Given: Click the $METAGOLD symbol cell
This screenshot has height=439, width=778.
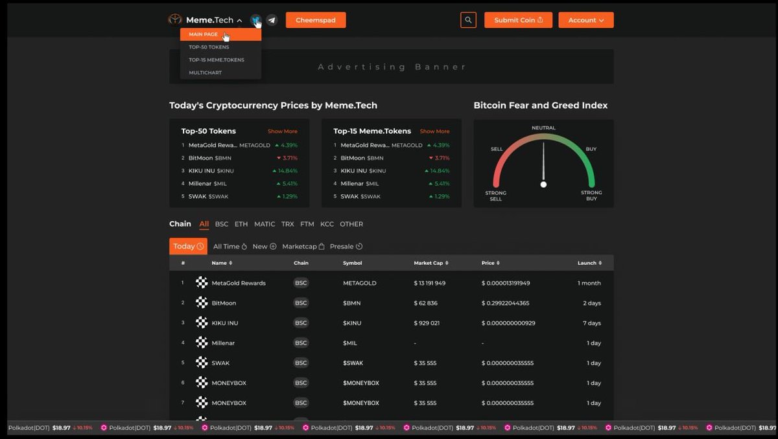Looking at the screenshot, I should click(x=360, y=283).
